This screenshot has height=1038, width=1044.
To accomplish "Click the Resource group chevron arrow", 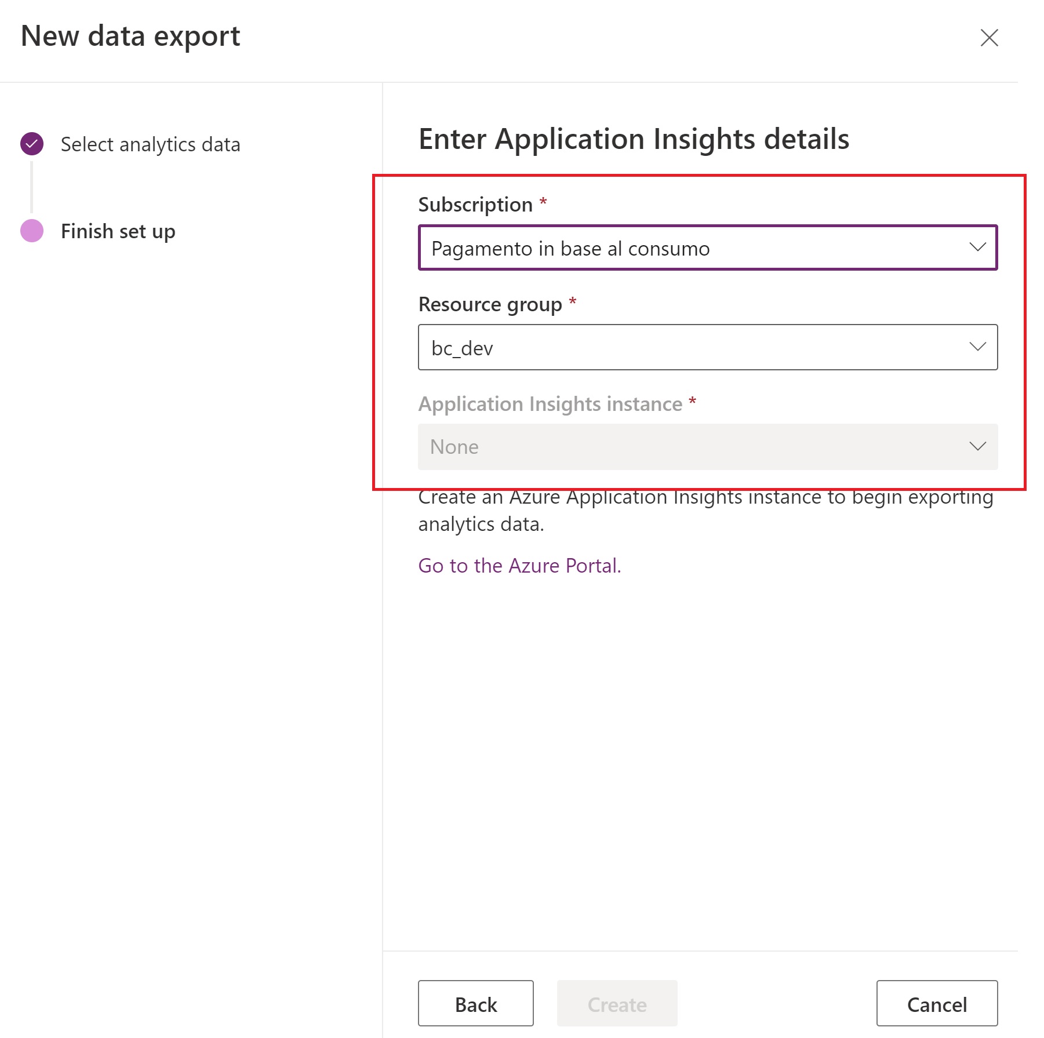I will tap(977, 347).
